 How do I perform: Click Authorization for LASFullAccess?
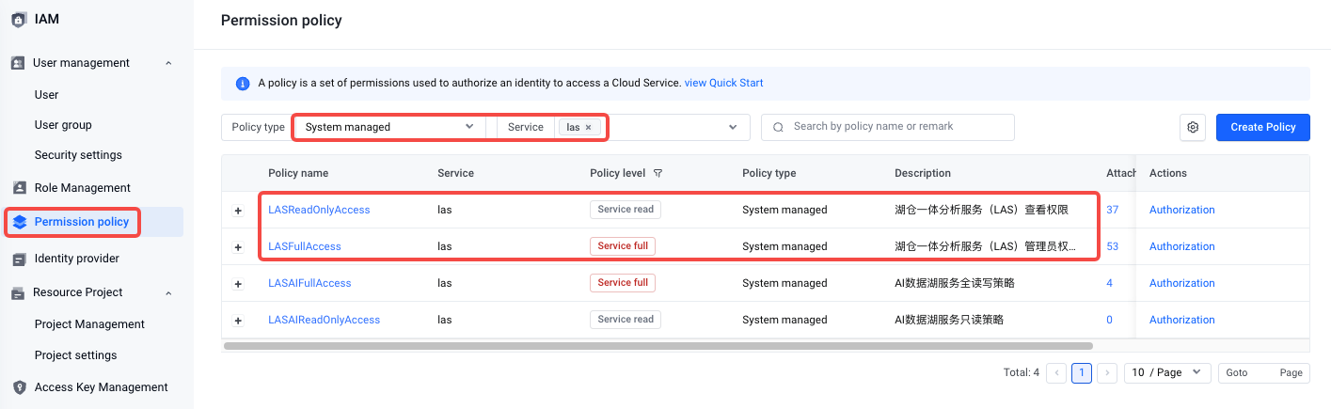(x=1182, y=246)
